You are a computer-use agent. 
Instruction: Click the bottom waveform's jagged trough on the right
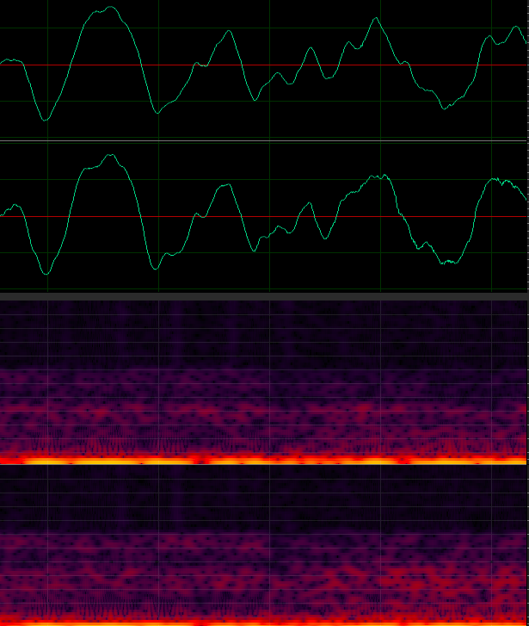coord(446,262)
